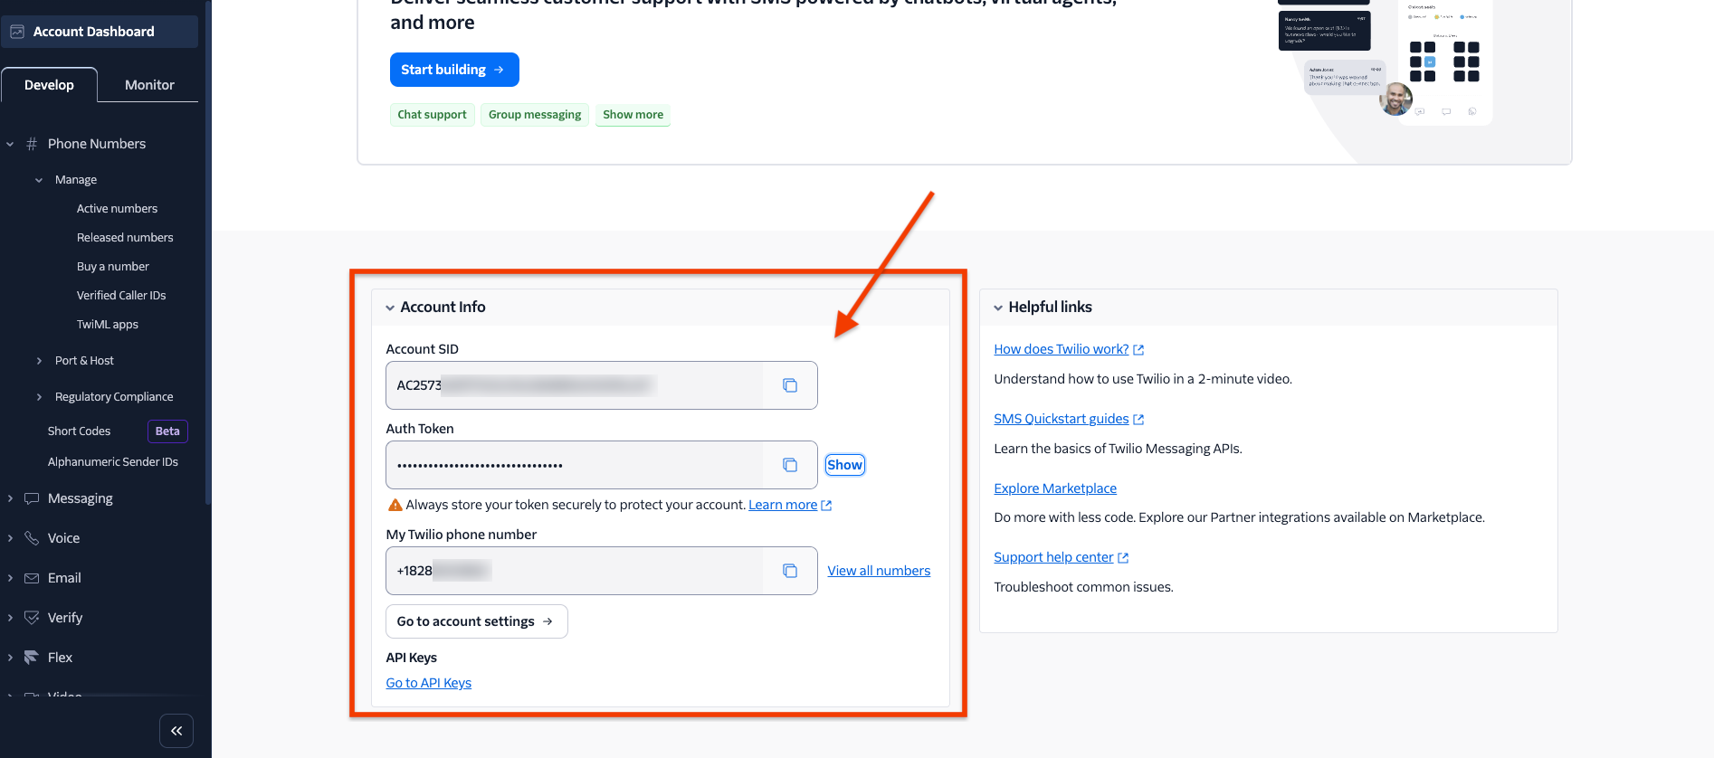Screen dimensions: 1714x758
Task: Expand the Messaging section chevron
Action: pos(10,498)
